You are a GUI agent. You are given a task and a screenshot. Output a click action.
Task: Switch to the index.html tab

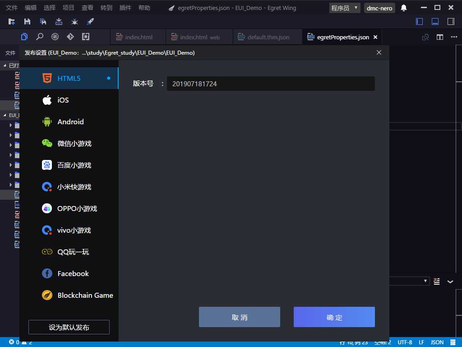[138, 37]
